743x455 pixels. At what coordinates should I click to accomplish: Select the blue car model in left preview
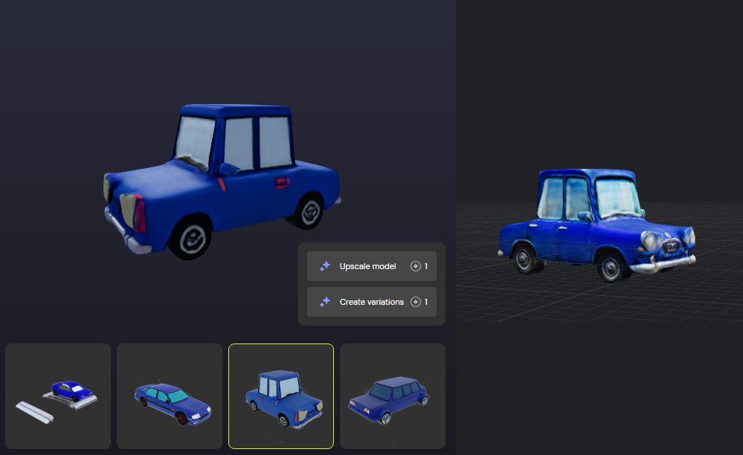[223, 178]
